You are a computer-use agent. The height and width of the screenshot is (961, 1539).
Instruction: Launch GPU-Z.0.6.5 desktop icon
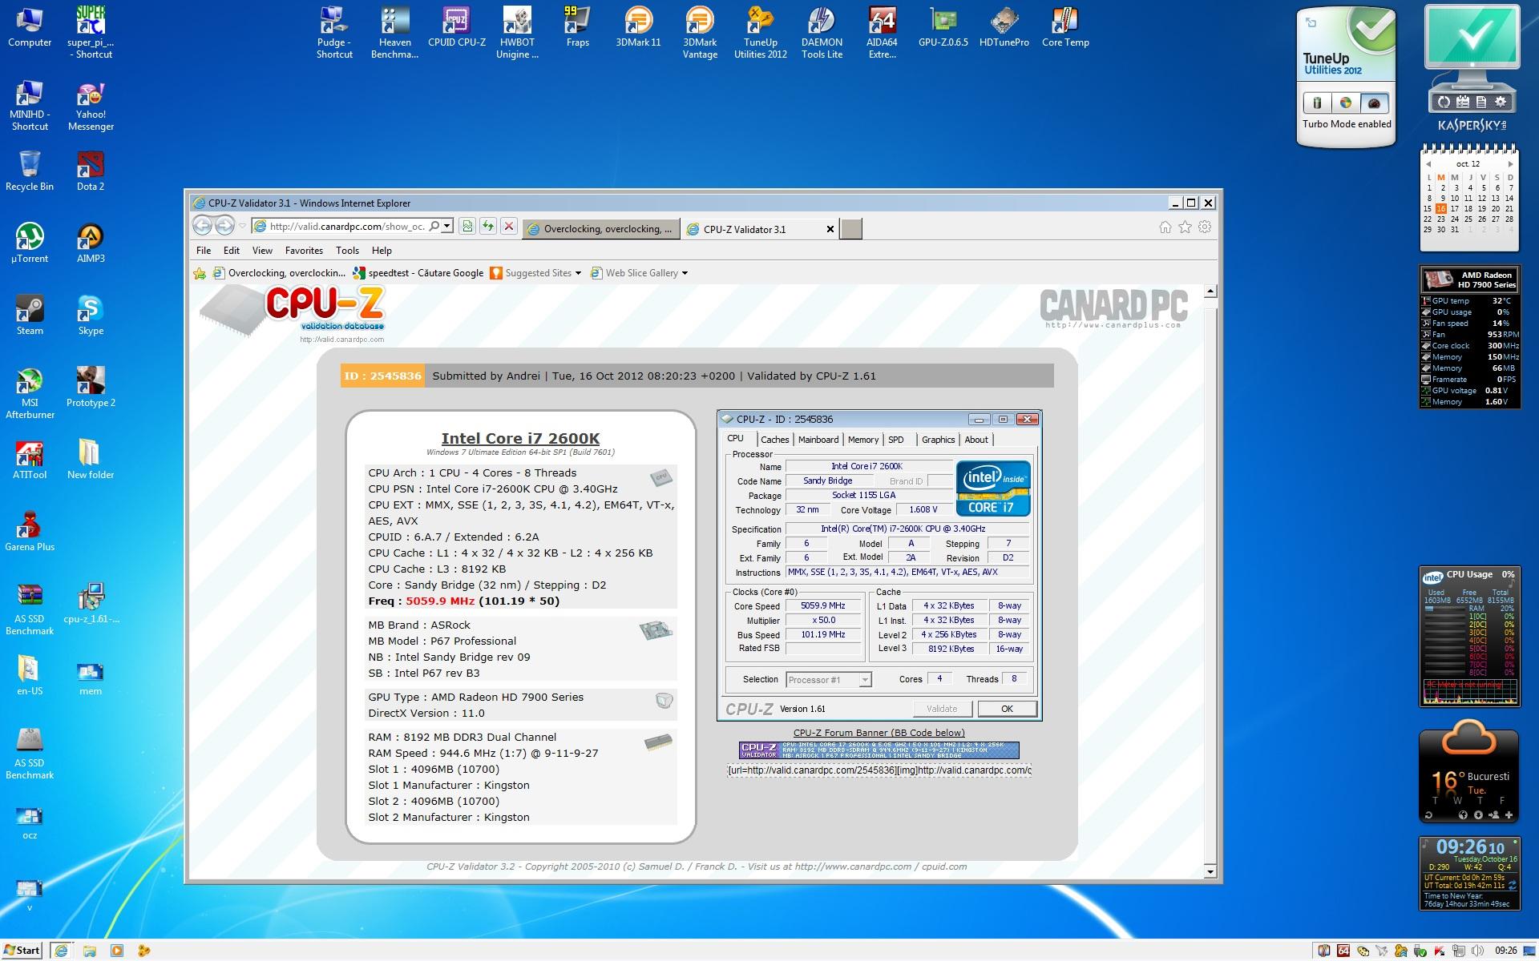[x=943, y=27]
